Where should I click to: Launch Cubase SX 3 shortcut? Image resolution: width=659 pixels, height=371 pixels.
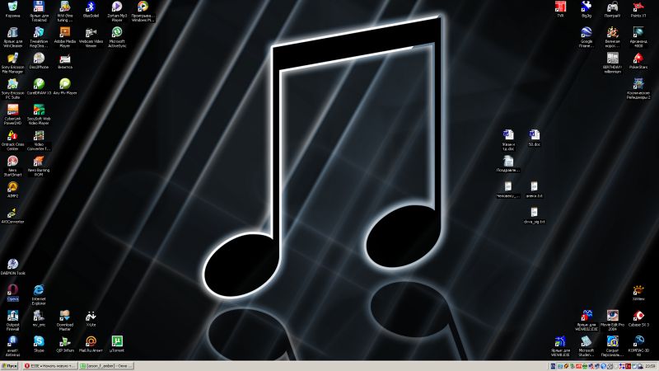click(x=638, y=318)
